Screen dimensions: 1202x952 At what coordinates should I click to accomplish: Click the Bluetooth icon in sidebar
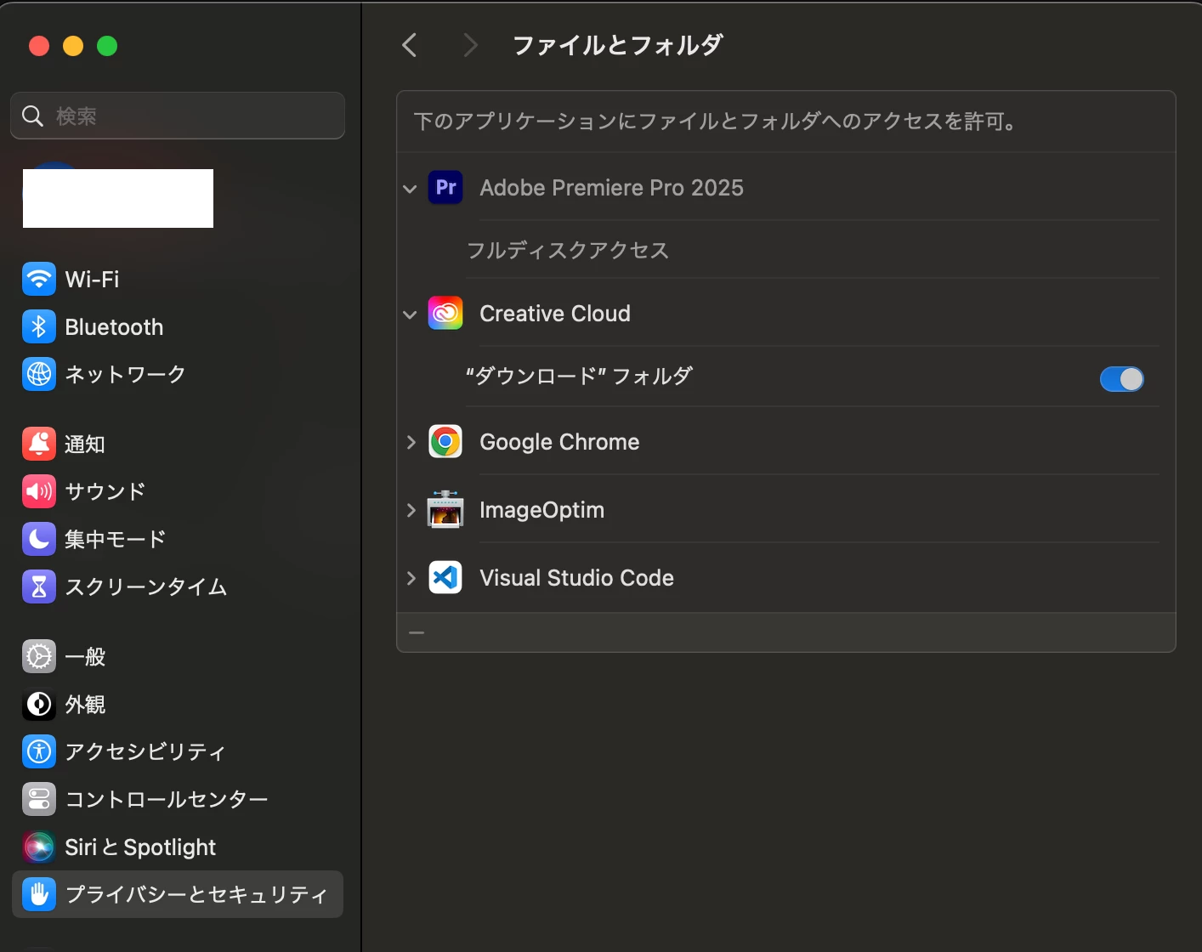(39, 326)
